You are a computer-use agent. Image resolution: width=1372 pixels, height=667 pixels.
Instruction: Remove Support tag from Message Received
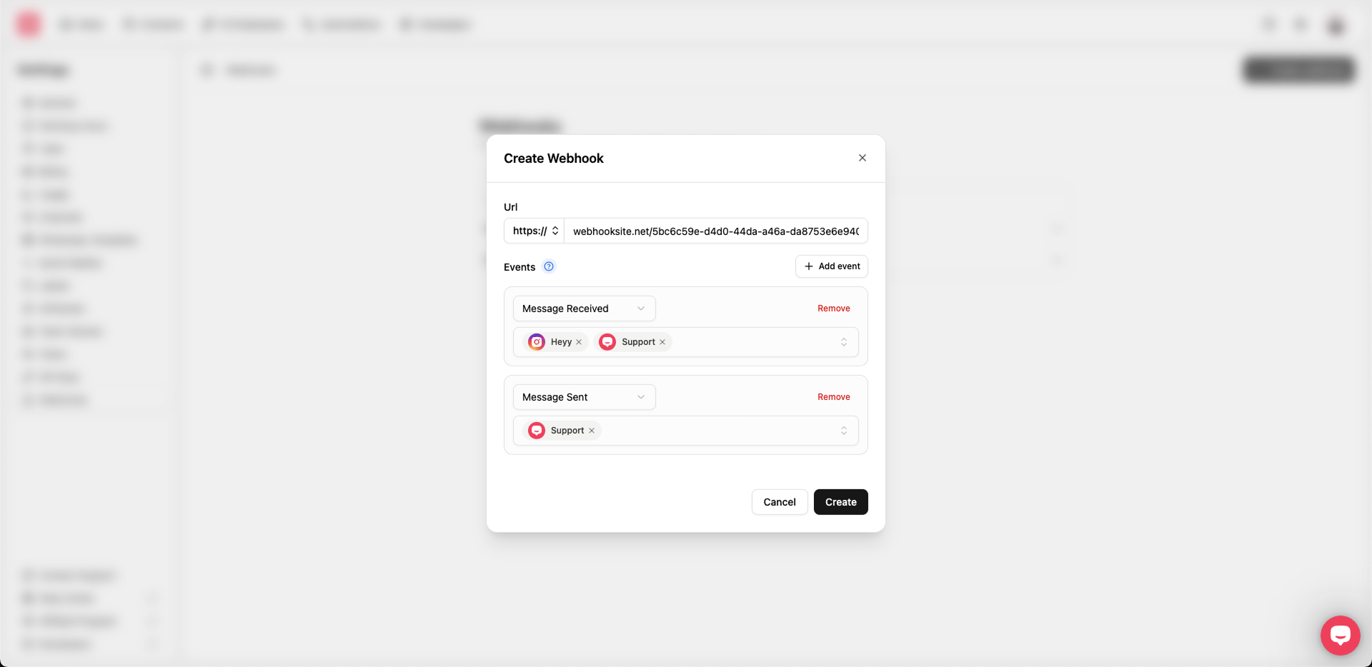tap(662, 342)
